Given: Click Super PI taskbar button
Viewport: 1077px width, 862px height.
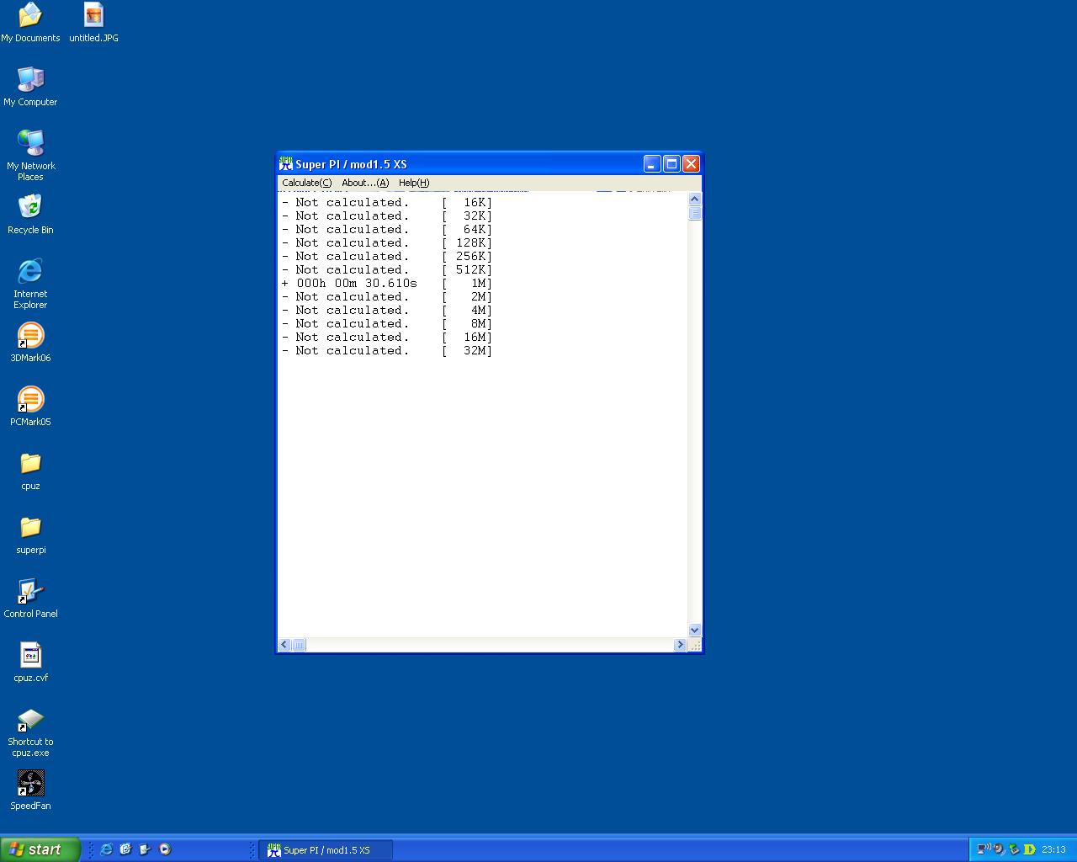Looking at the screenshot, I should [x=326, y=850].
